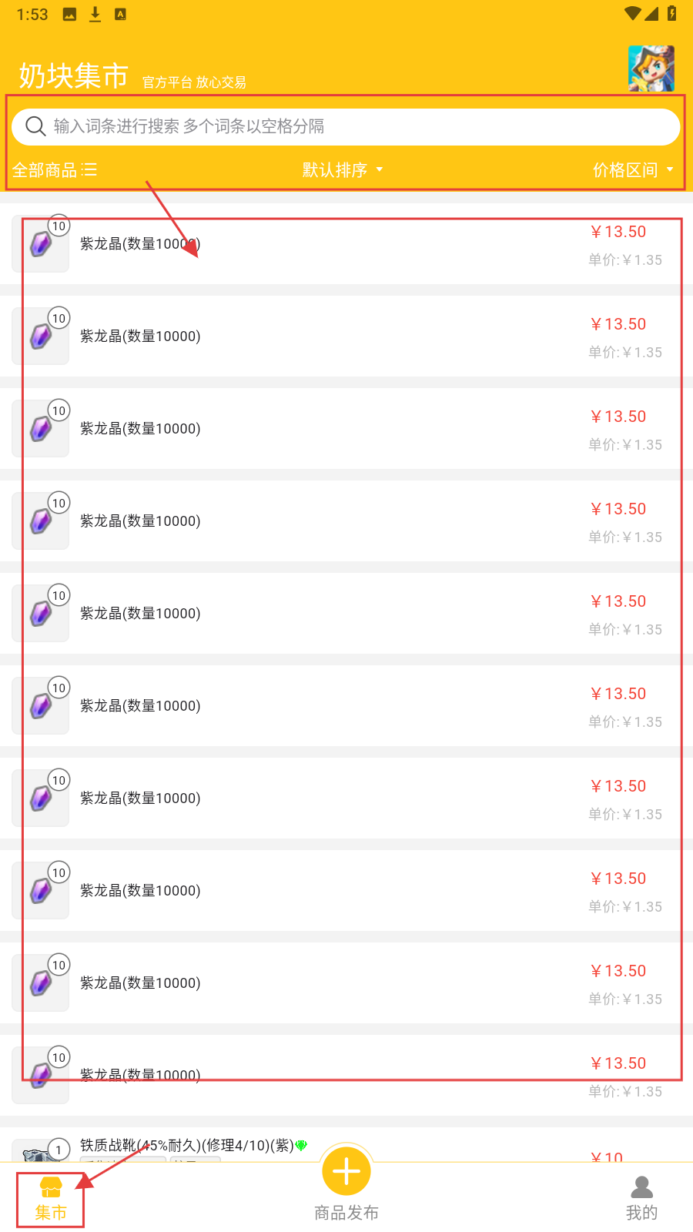Tap the green gem icon beside 铁质战靴
Screen dimensions: 693x1232
pyautogui.click(x=302, y=1146)
